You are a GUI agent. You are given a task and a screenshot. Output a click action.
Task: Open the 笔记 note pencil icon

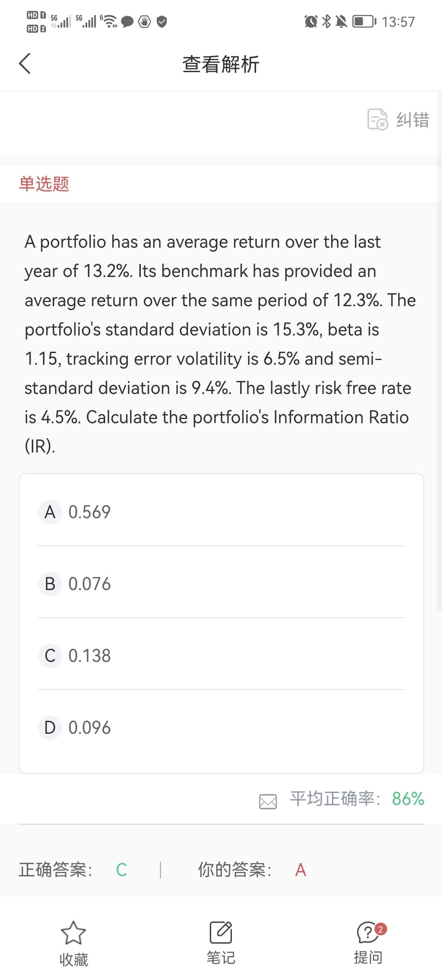pyautogui.click(x=221, y=933)
